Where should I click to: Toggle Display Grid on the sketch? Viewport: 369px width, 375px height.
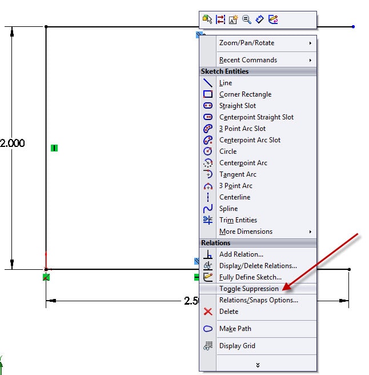237,346
